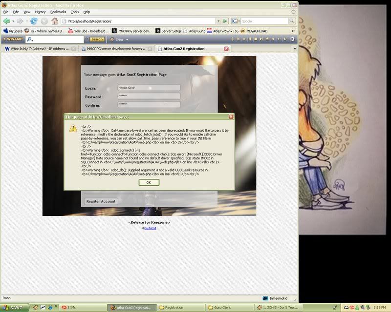The height and width of the screenshot is (312, 391).
Task: Open the MySpace bookmark
Action: pos(13,31)
